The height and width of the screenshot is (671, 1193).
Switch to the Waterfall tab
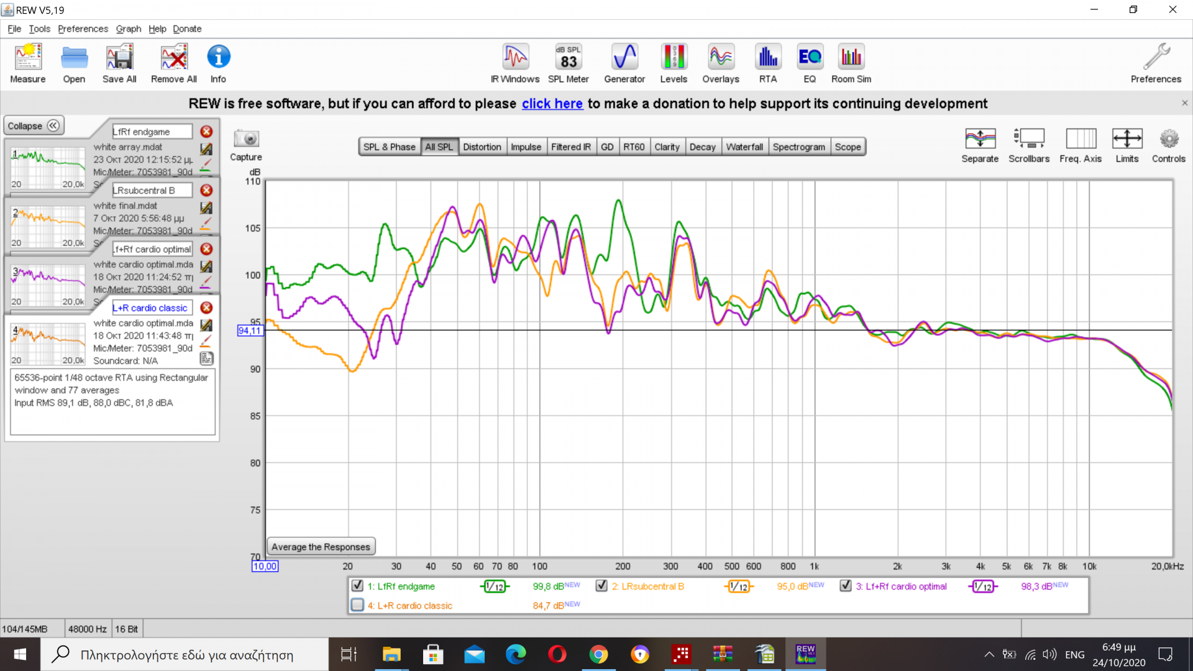(x=744, y=147)
